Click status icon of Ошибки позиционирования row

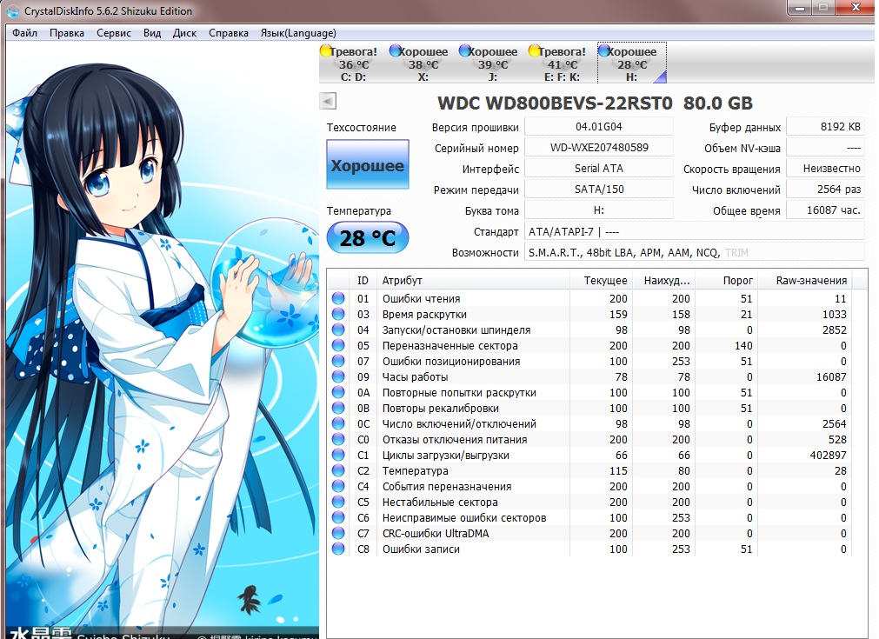(x=338, y=361)
